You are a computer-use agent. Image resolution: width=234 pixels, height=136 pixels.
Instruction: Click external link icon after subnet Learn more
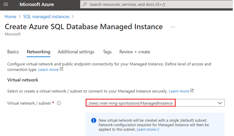pyautogui.click(x=192, y=91)
